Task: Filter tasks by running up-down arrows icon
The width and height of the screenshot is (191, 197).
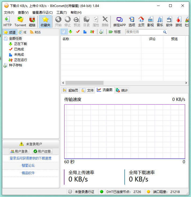Action: point(92,32)
